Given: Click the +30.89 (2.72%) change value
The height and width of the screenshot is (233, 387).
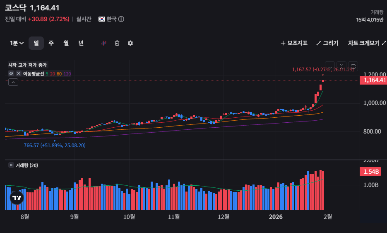Looking at the screenshot, I should point(48,19).
